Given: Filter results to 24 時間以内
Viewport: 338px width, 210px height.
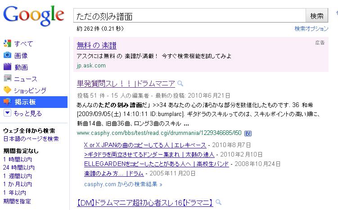Looking at the screenshot, I should pos(17,167).
